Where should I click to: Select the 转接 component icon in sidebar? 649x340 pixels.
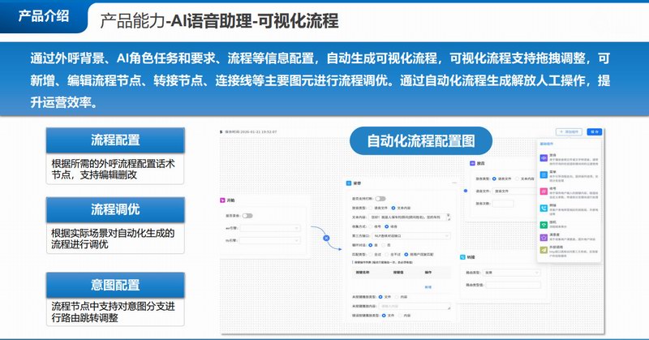point(543,207)
